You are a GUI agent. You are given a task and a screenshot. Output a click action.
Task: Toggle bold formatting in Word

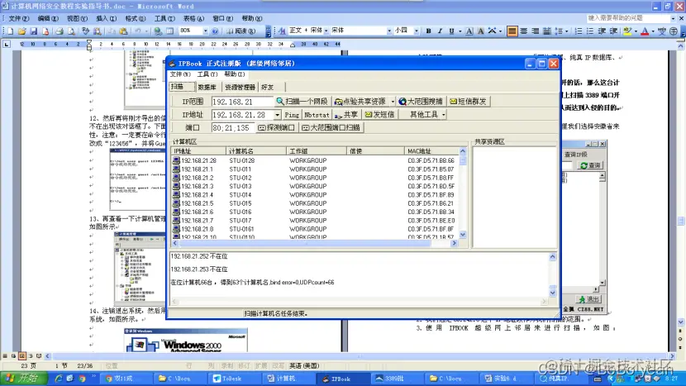point(428,31)
